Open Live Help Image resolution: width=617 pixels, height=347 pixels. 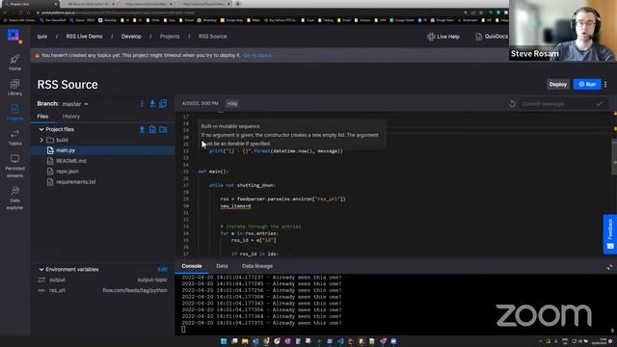click(443, 37)
